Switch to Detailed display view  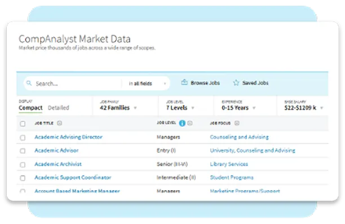(59, 108)
